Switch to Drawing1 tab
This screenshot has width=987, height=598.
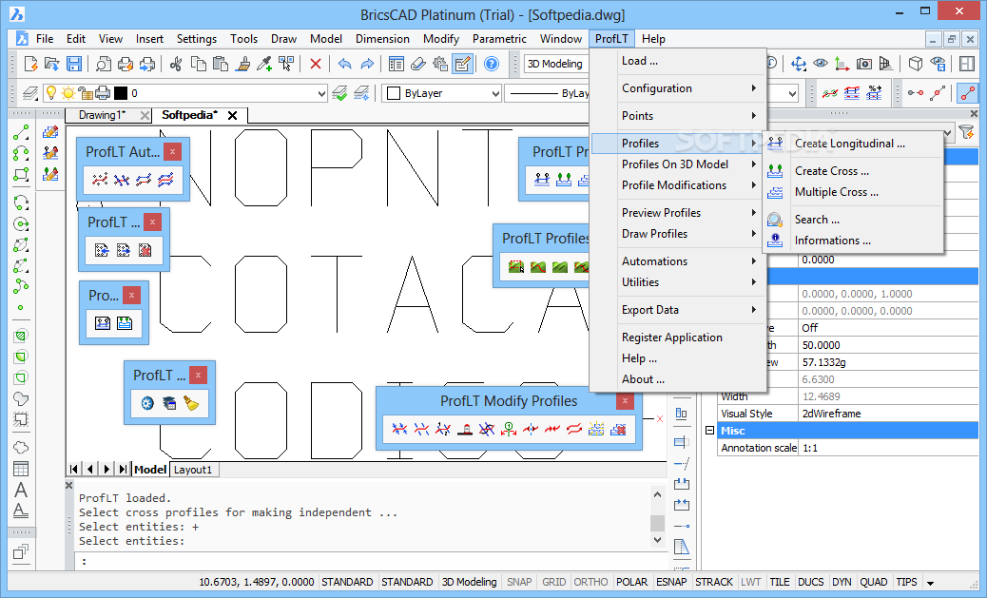pos(102,115)
